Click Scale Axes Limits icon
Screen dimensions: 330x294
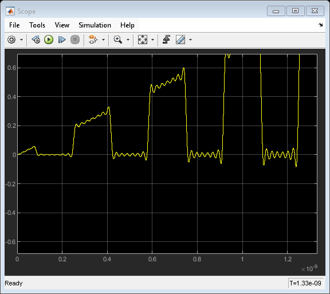click(143, 40)
